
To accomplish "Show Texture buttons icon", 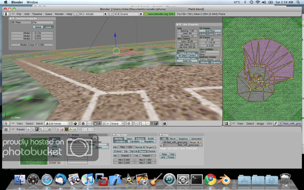I will point(66,129).
